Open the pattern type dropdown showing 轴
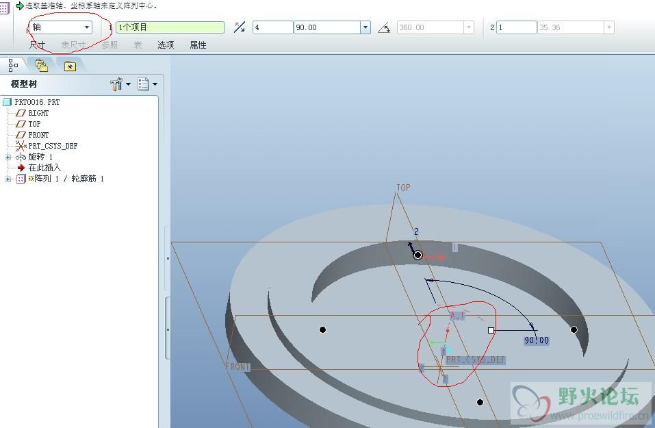Image resolution: width=655 pixels, height=428 pixels. [x=60, y=27]
